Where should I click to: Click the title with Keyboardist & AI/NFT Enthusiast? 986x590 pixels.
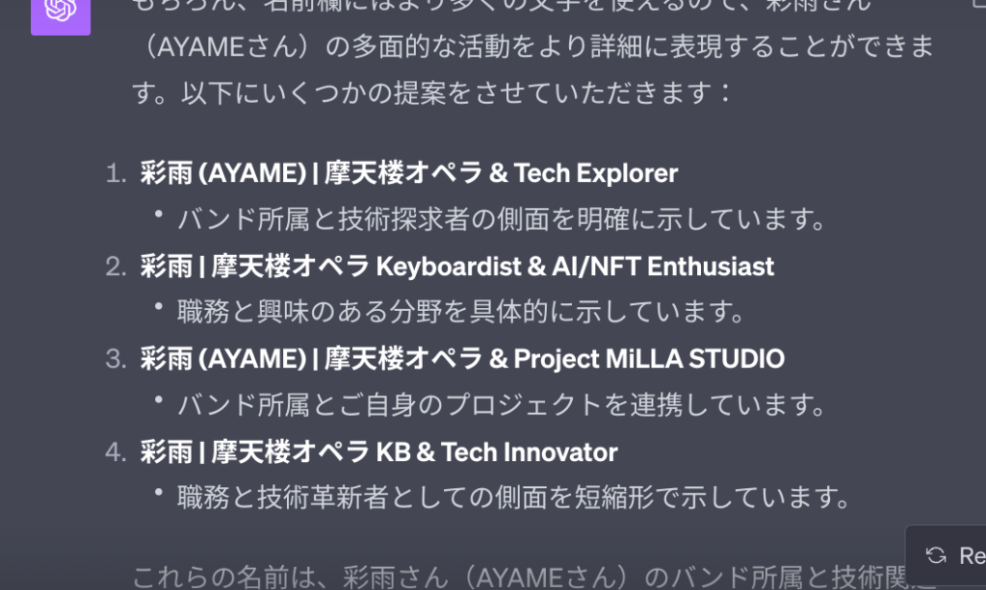(x=456, y=266)
